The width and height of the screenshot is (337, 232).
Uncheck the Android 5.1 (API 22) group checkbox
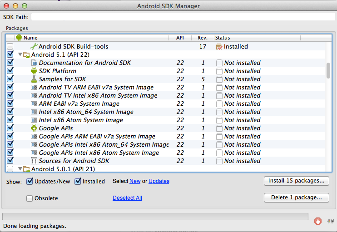10,54
